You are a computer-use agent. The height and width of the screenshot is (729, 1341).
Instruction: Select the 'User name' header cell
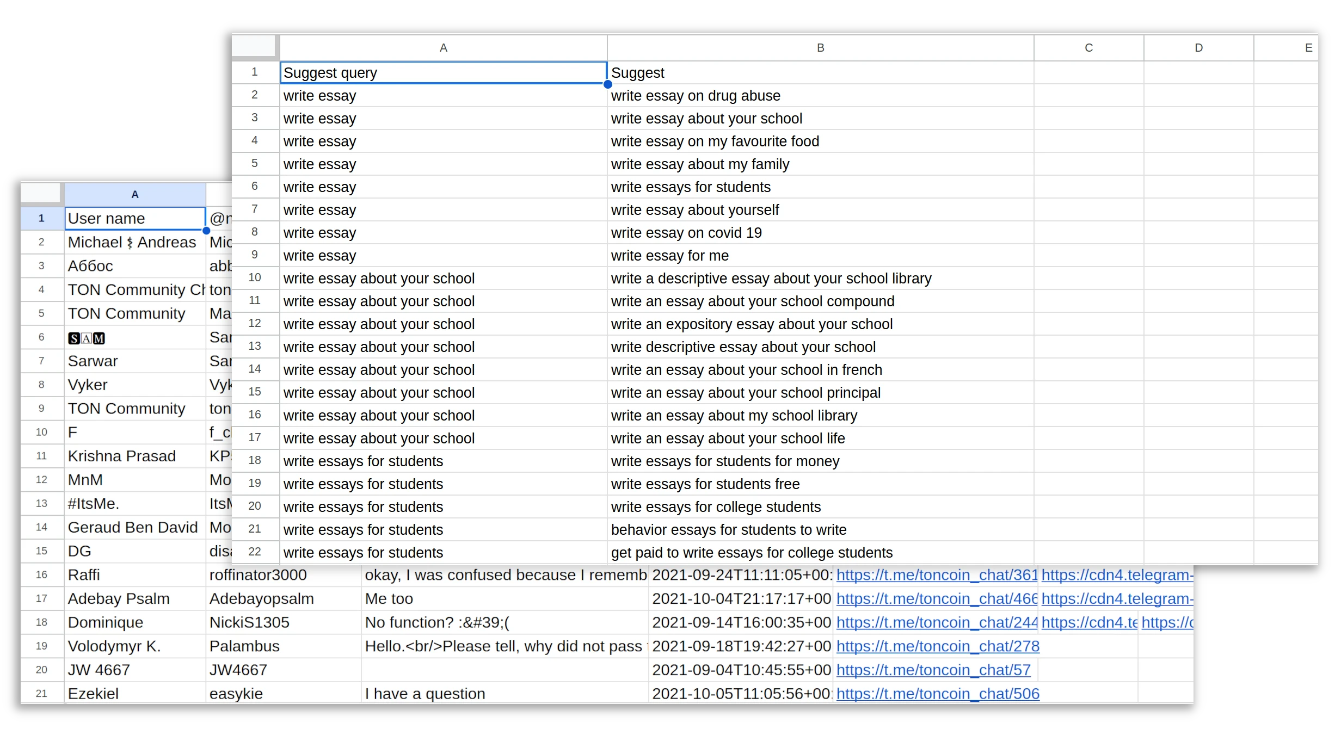(x=134, y=219)
